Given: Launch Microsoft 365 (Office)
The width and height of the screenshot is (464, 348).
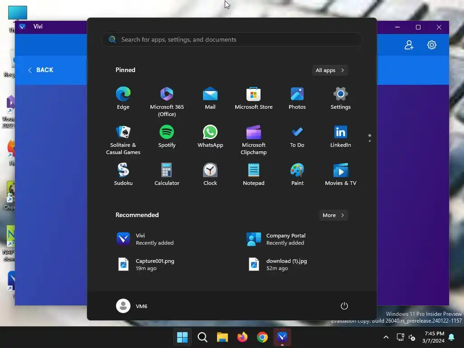Looking at the screenshot, I should click(167, 102).
